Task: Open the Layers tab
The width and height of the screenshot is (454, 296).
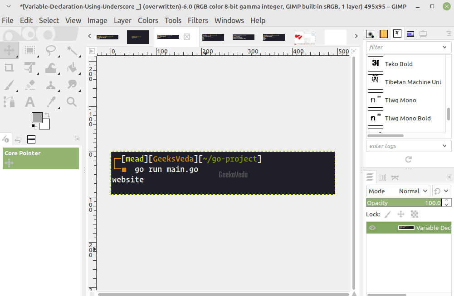Action: [370, 177]
